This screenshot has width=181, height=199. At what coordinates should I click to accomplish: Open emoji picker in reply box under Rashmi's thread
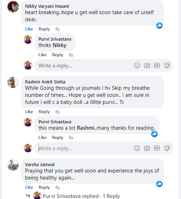(137, 148)
